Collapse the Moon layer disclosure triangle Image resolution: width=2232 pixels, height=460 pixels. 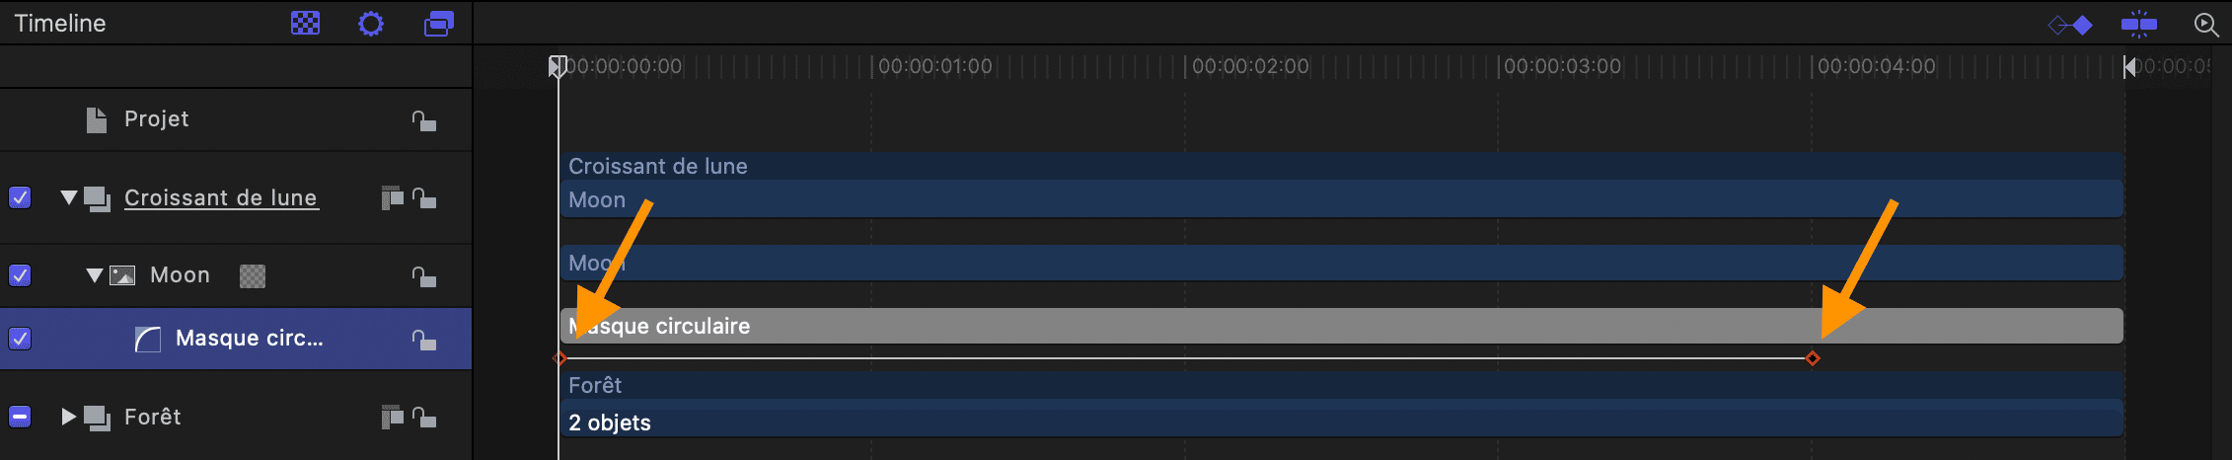95,275
